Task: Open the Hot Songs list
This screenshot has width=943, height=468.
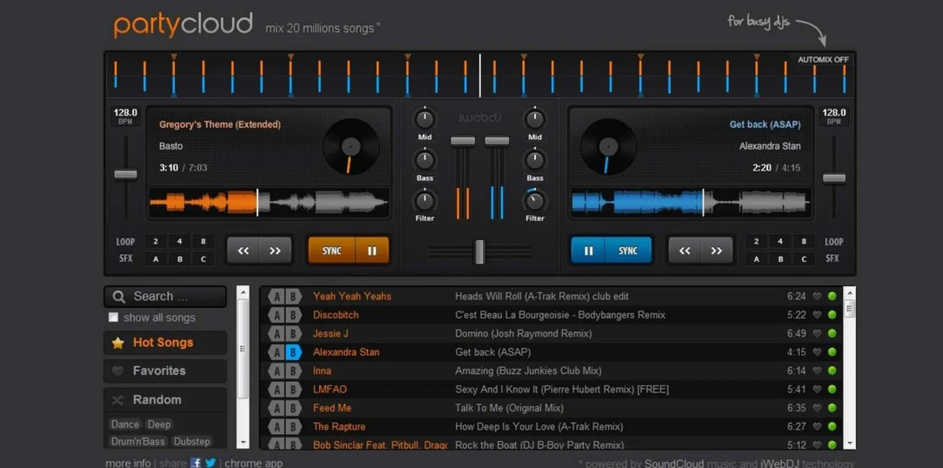Action: pos(166,343)
